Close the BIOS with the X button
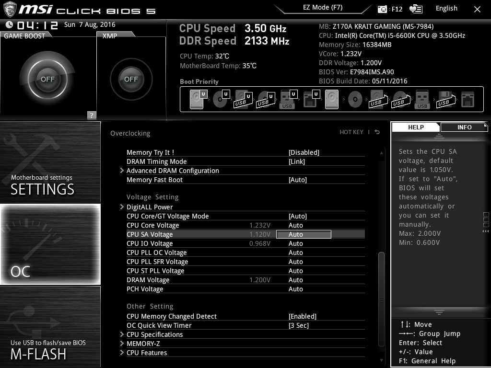 click(x=477, y=10)
